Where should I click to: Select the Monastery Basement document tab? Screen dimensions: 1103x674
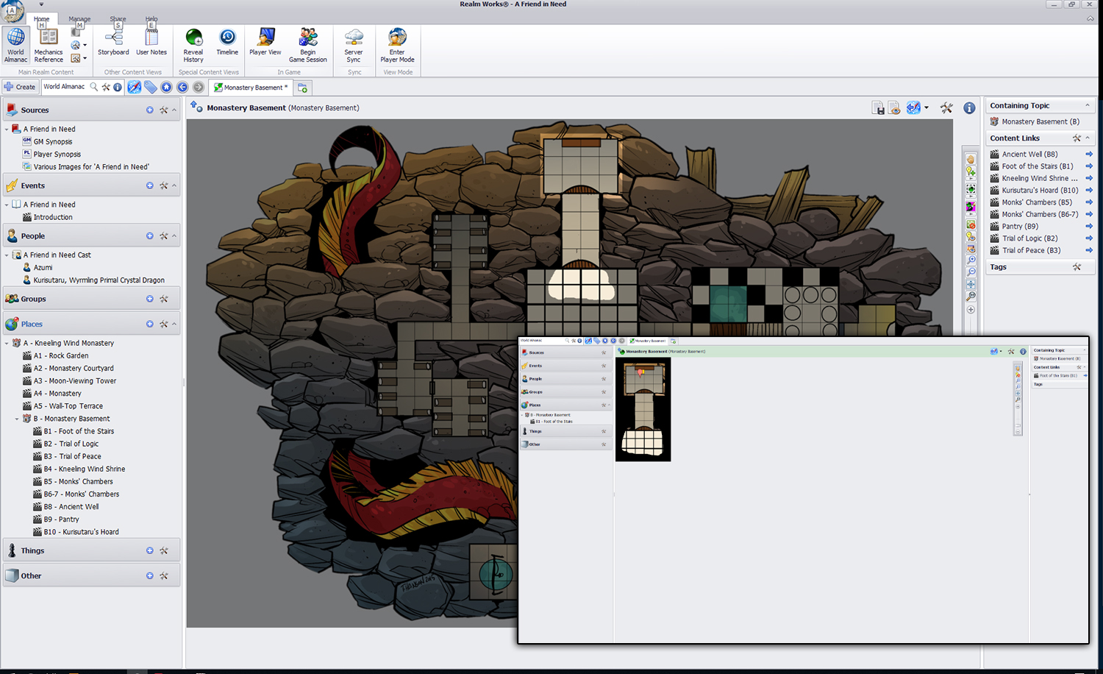(x=251, y=88)
